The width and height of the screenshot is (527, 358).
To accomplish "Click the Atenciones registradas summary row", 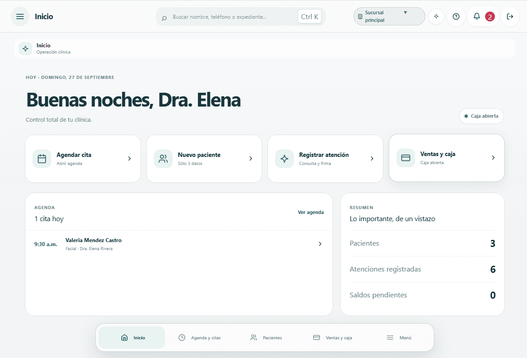I will tap(423, 269).
